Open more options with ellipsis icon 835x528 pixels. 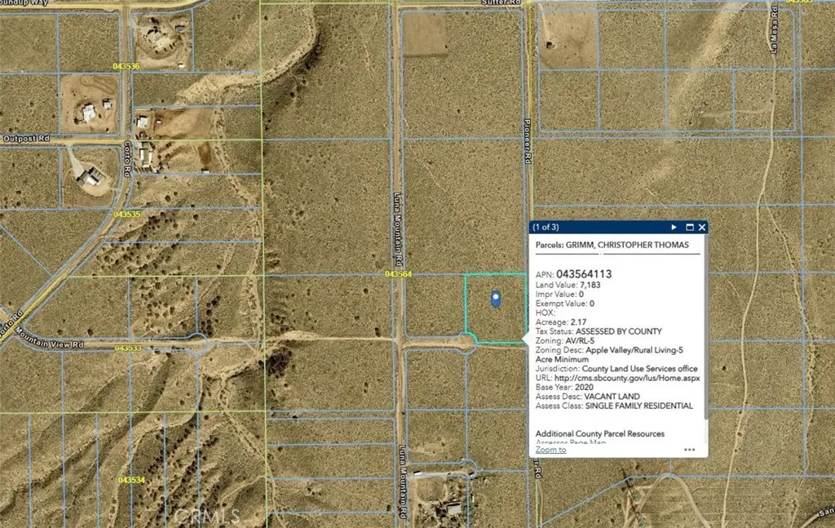689,447
